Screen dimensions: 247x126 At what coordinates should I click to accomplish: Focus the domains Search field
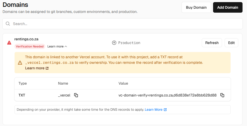point(122,24)
